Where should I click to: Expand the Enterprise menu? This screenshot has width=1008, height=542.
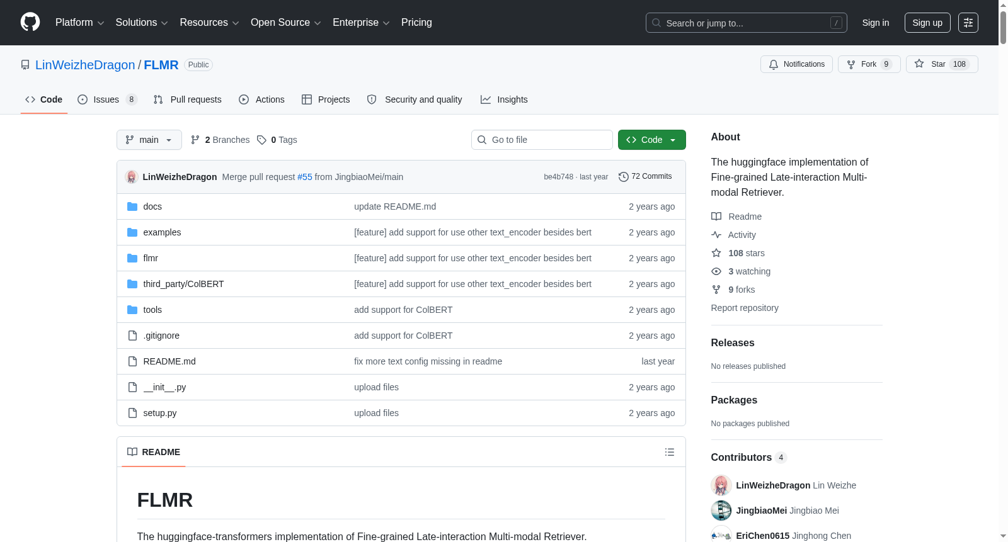(x=361, y=23)
